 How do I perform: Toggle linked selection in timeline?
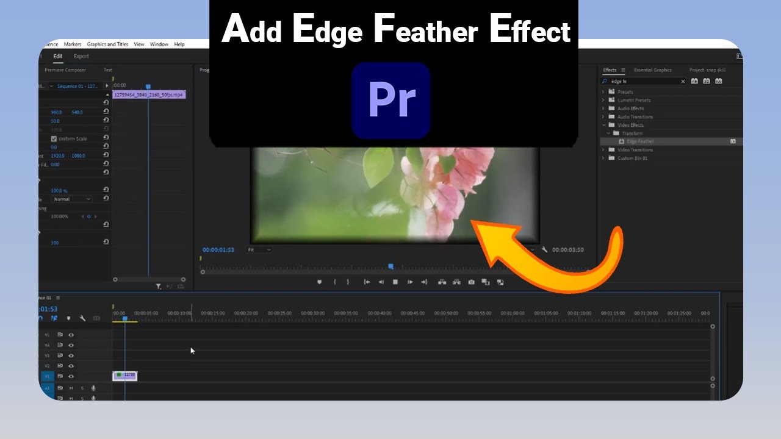(54, 318)
